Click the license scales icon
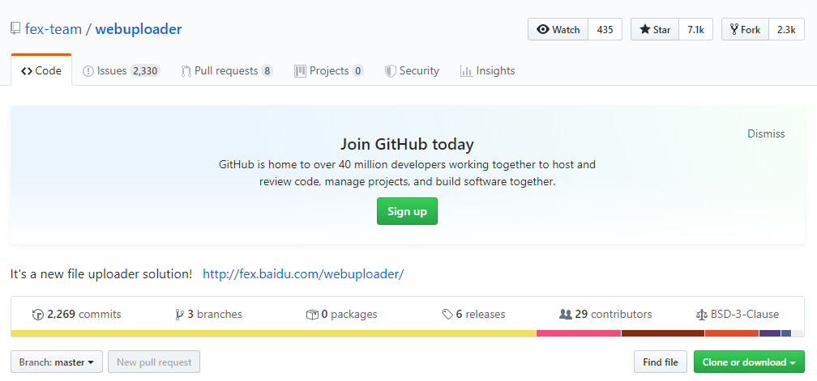 (x=702, y=315)
